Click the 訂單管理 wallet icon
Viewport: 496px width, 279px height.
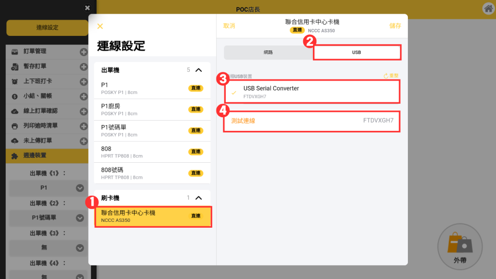(x=15, y=51)
